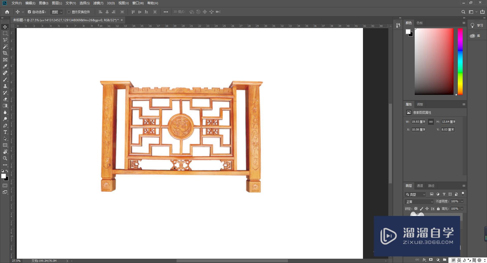Select the History Brush tool
Image resolution: width=487 pixels, height=263 pixels.
pyautogui.click(x=5, y=93)
